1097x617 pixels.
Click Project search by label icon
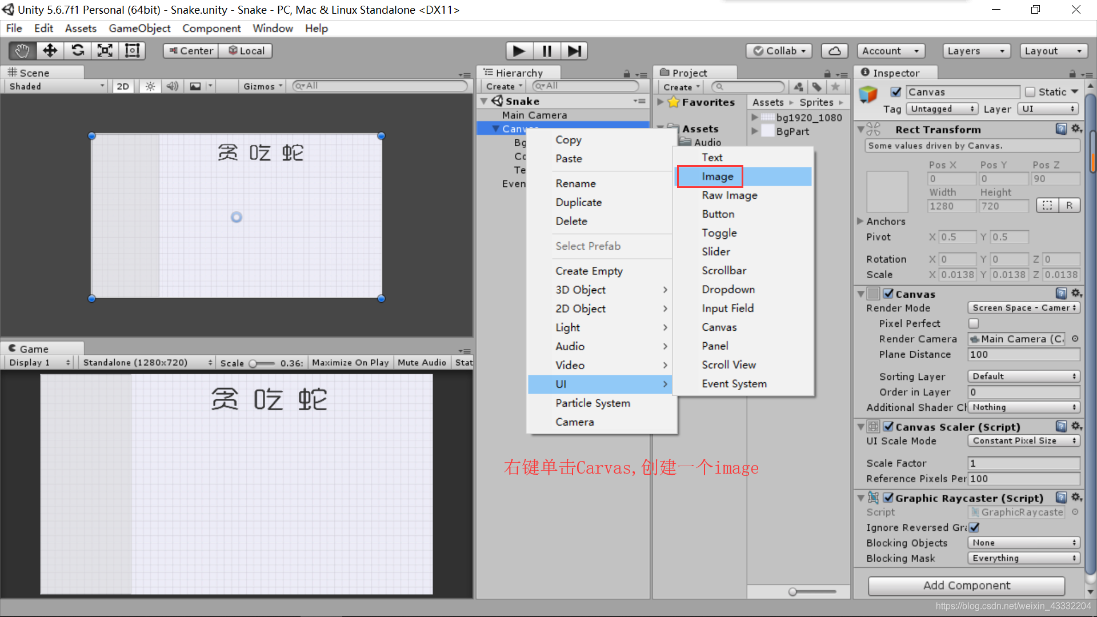pyautogui.click(x=817, y=87)
